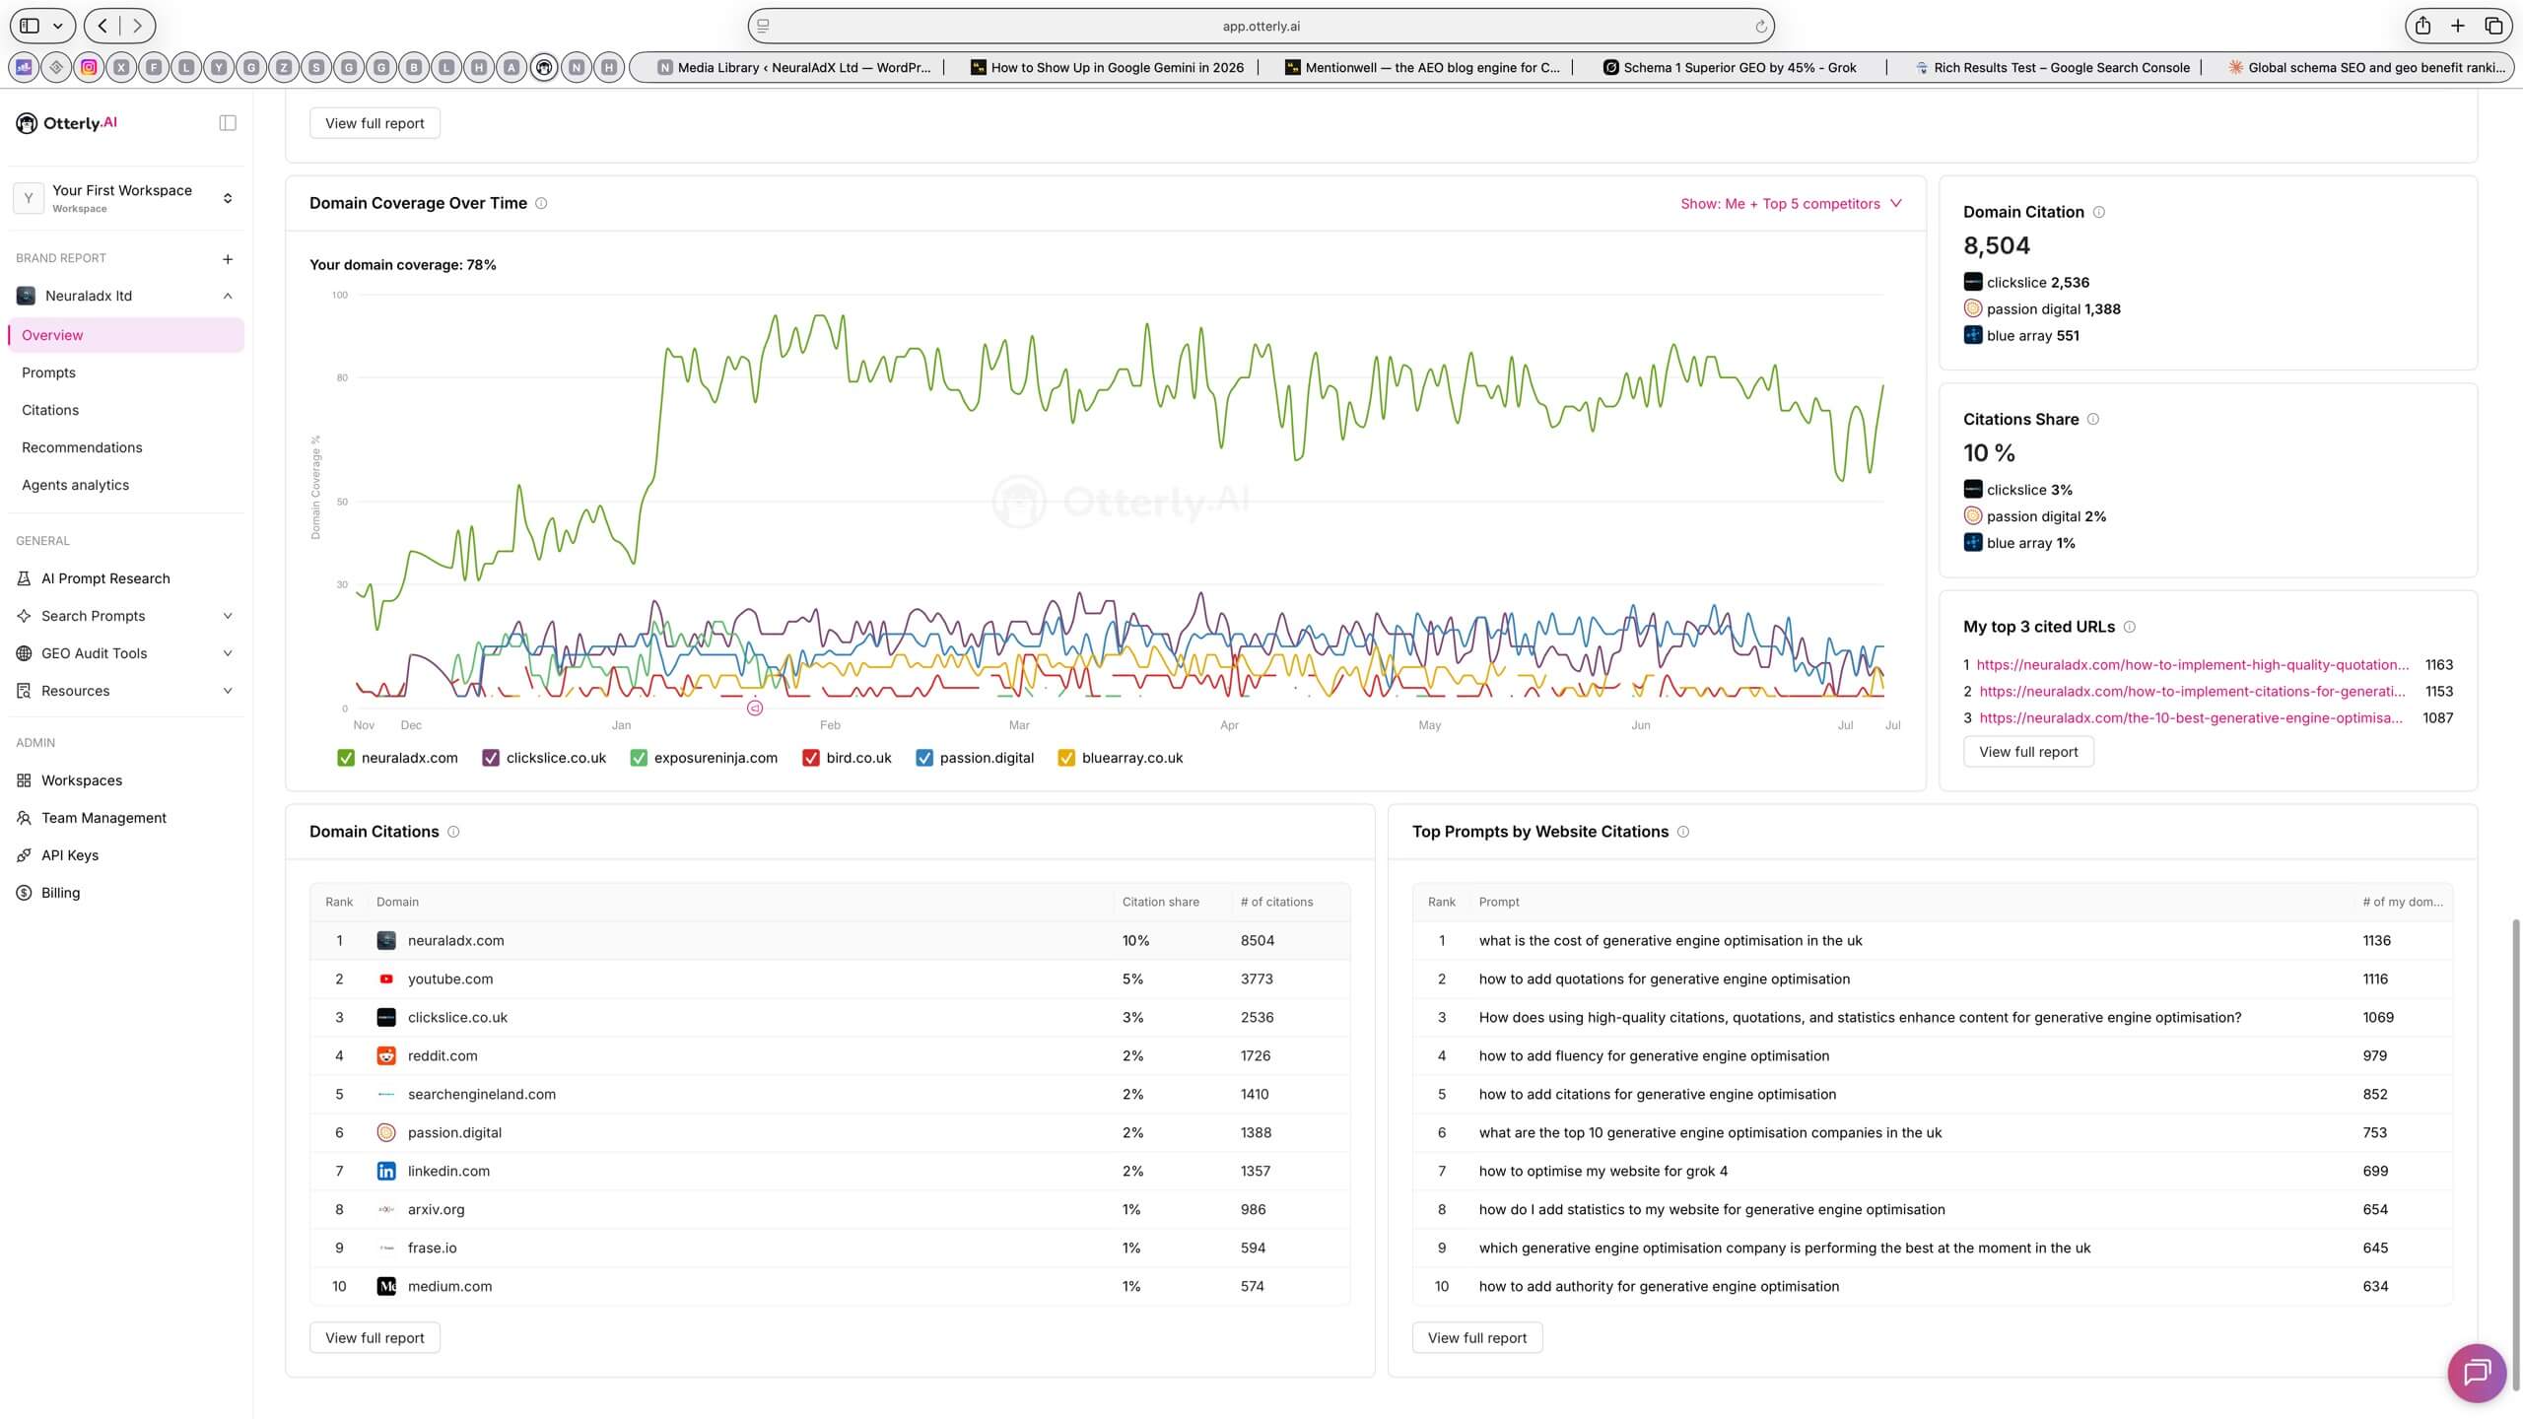Open the Agents analytics sidebar item
Image resolution: width=2523 pixels, height=1419 pixels.
tap(126, 485)
